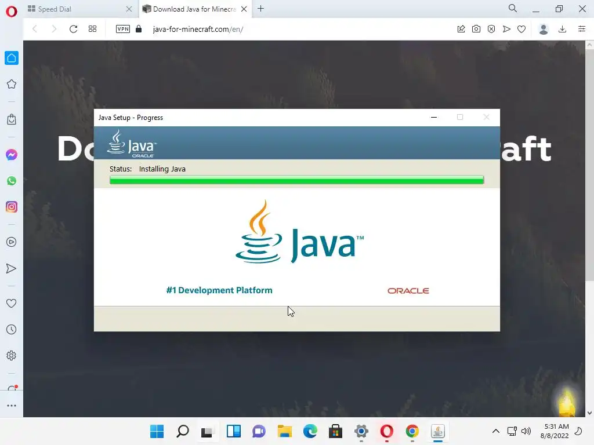
Task: Open Pinboards heart icon in sidebar
Action: (12, 303)
